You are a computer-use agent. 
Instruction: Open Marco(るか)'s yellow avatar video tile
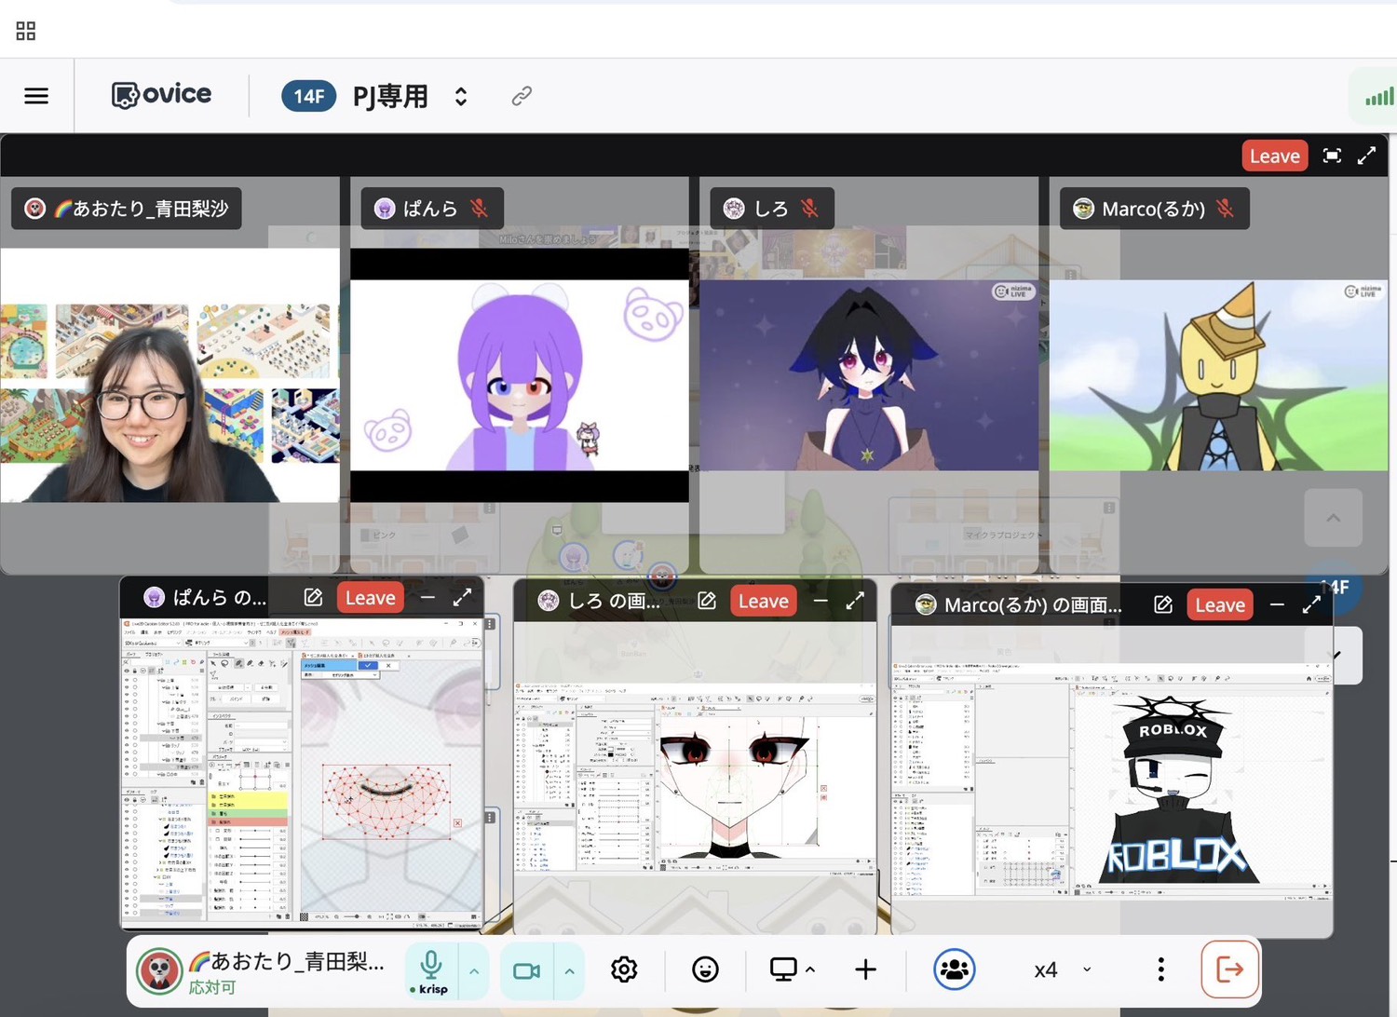[x=1218, y=375]
